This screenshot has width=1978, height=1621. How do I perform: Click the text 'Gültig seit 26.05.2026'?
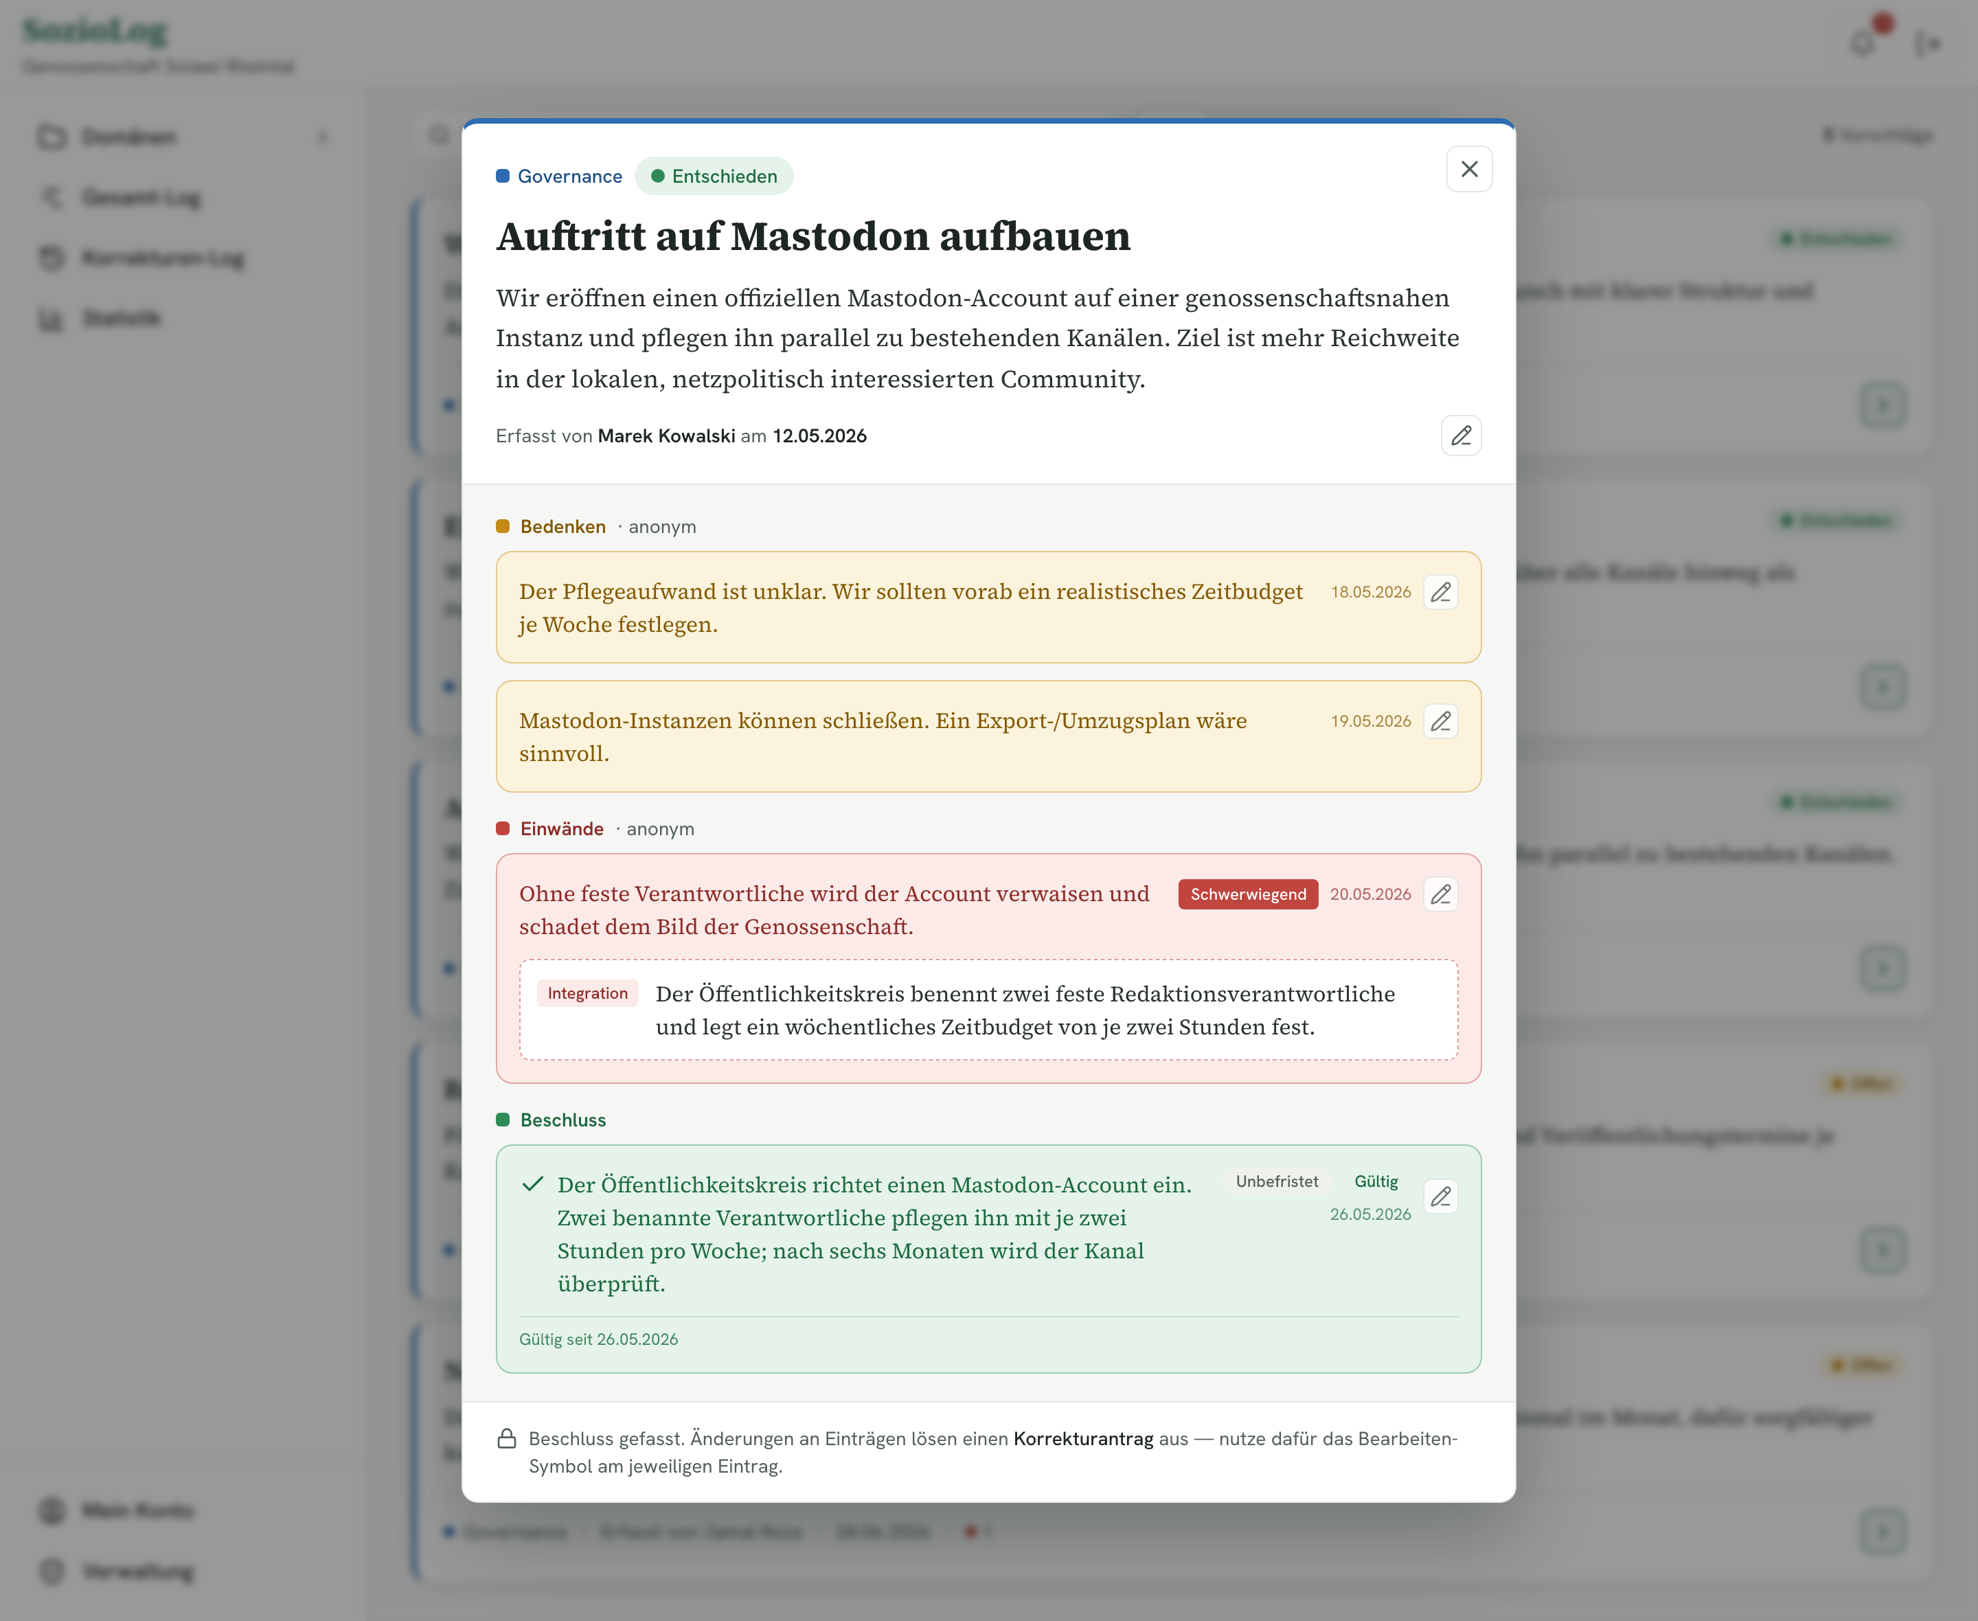(x=598, y=1339)
